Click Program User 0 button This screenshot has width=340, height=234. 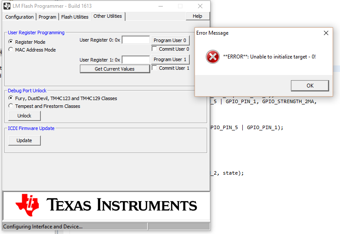point(170,40)
